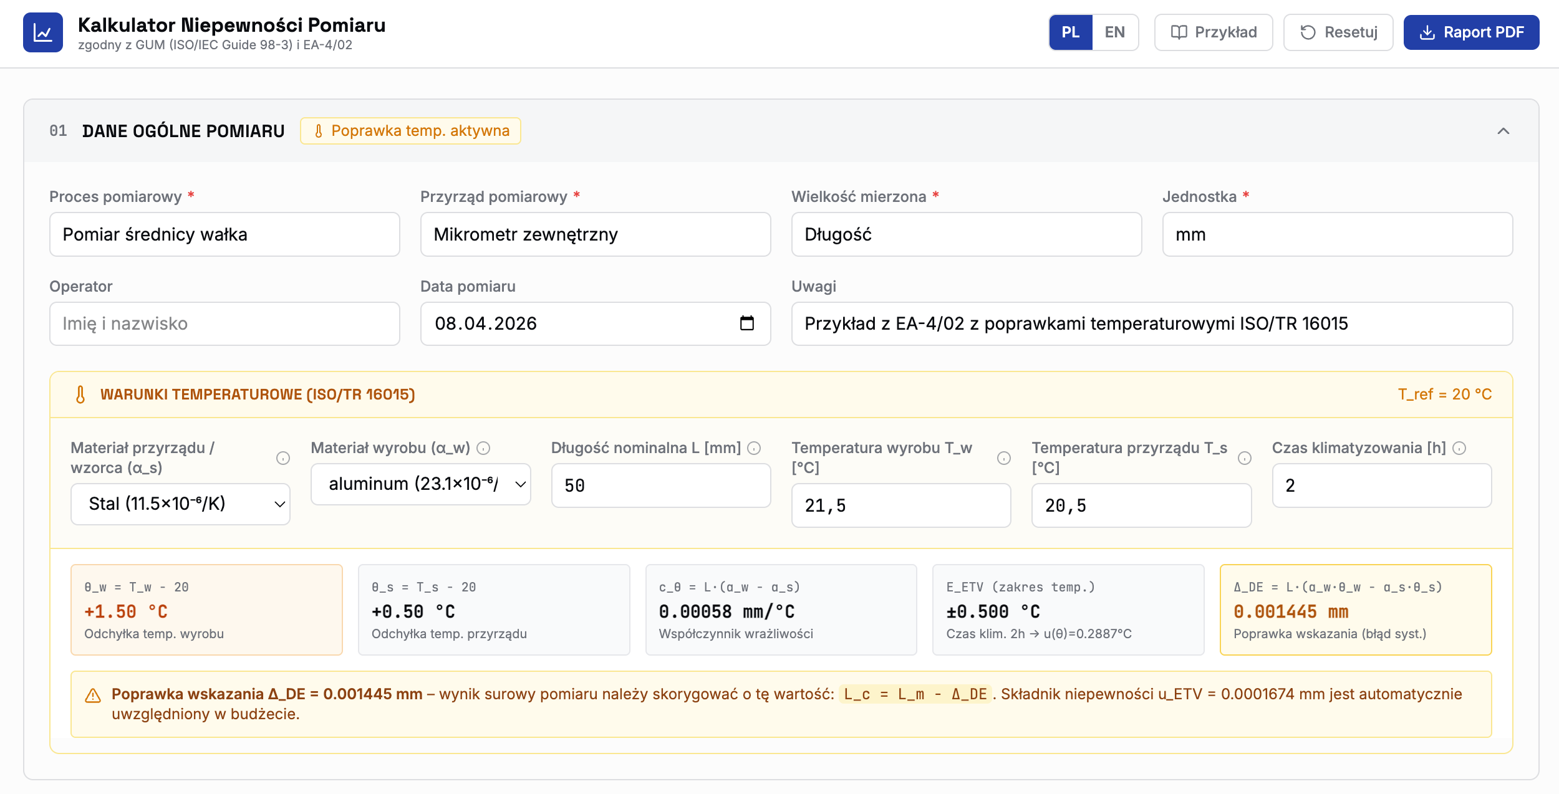Open the Stal material dropdown
Viewport: 1559px width, 794px height.
coord(180,504)
